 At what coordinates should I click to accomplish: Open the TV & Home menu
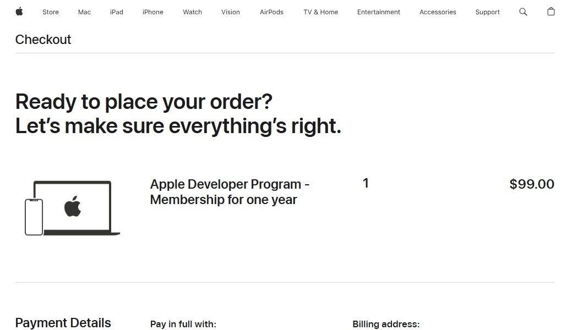tap(320, 12)
